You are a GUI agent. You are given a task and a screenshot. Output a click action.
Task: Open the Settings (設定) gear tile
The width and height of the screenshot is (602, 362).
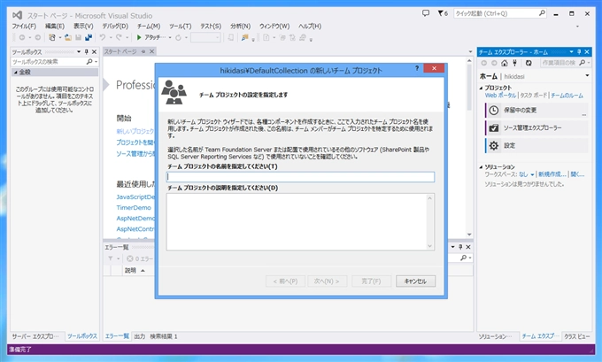click(x=536, y=145)
